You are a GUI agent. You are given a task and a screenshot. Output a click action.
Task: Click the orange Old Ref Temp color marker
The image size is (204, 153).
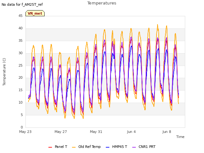click(74, 147)
